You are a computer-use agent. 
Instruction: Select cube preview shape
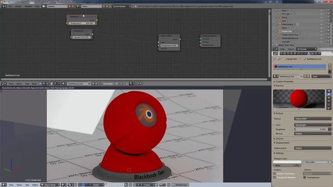click(329, 98)
